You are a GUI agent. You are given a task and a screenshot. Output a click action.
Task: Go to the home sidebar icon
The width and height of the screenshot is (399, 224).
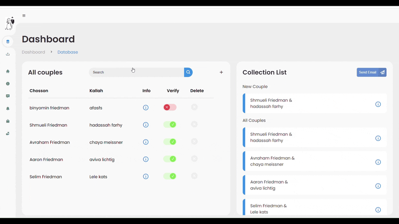[x=8, y=71]
